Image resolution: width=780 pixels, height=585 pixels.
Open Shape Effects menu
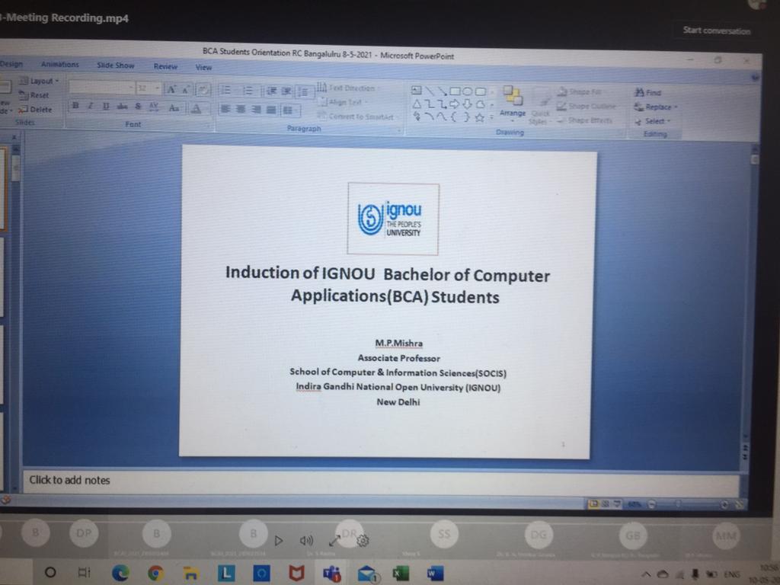[x=584, y=120]
